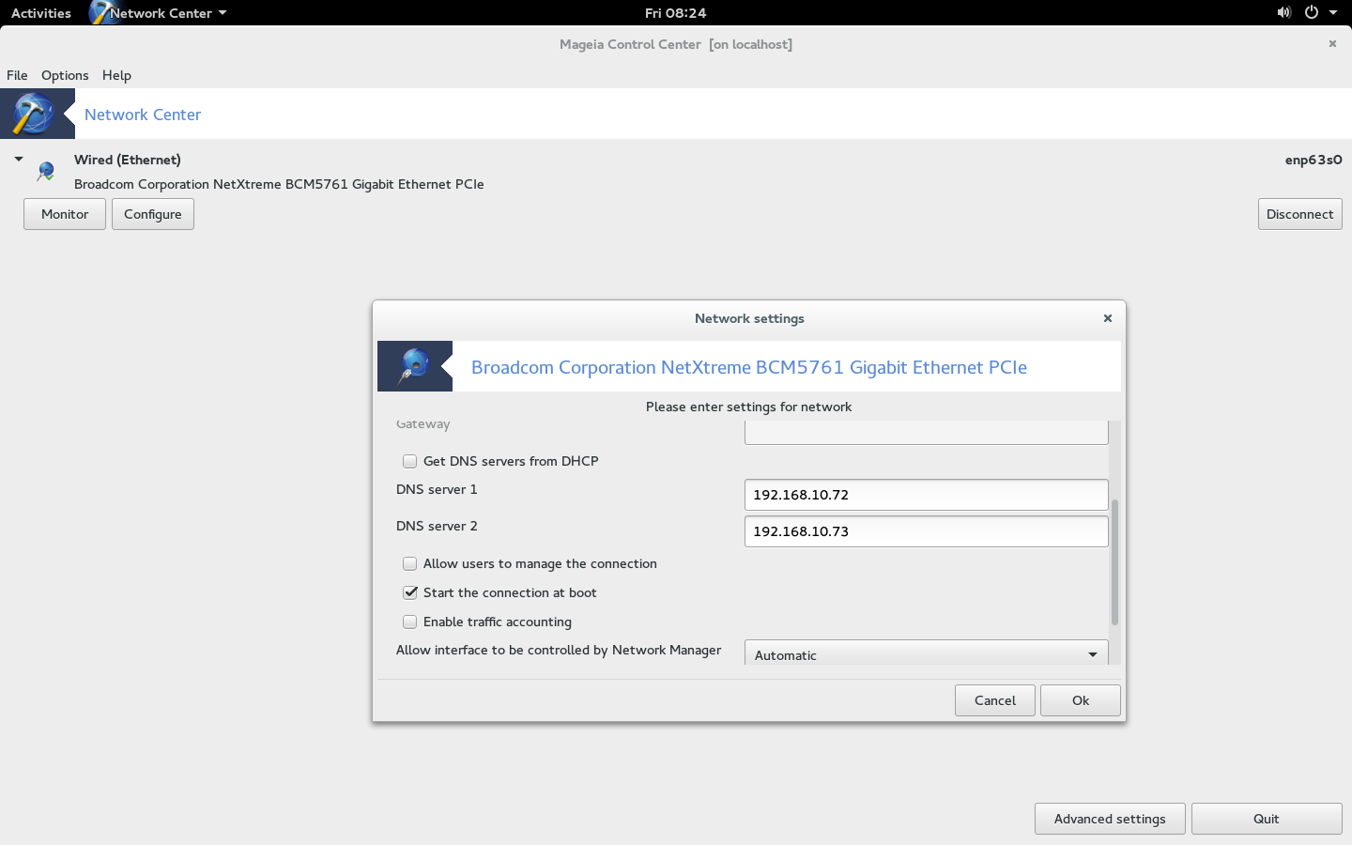Click the DNS server 2 input field
Viewport: 1352px width, 845px height.
926,531
